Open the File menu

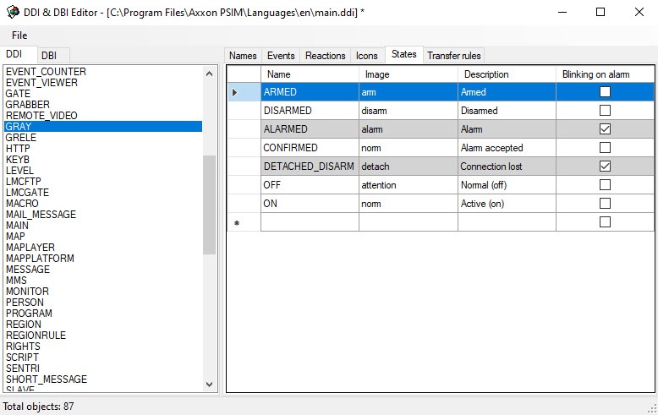tap(19, 35)
